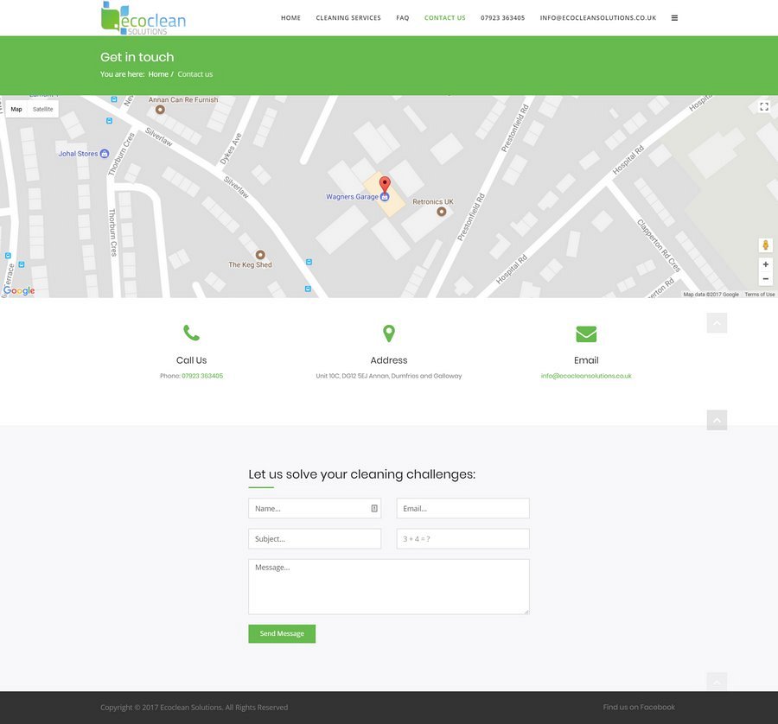Focus the Message text area
Screen dimensions: 778x724
(x=388, y=587)
